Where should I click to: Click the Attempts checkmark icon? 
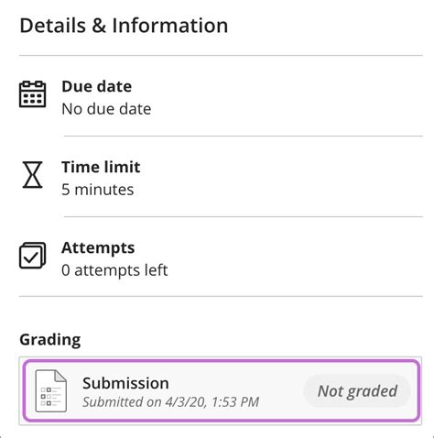pyautogui.click(x=33, y=256)
